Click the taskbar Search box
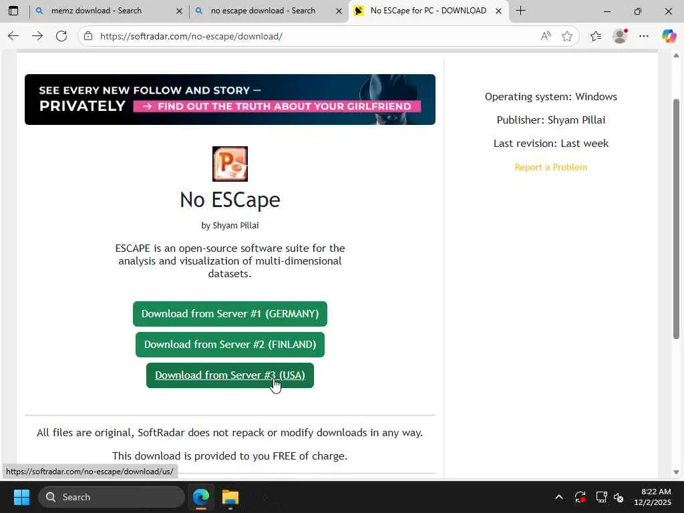Screen dimensions: 684x513 tap(112, 497)
